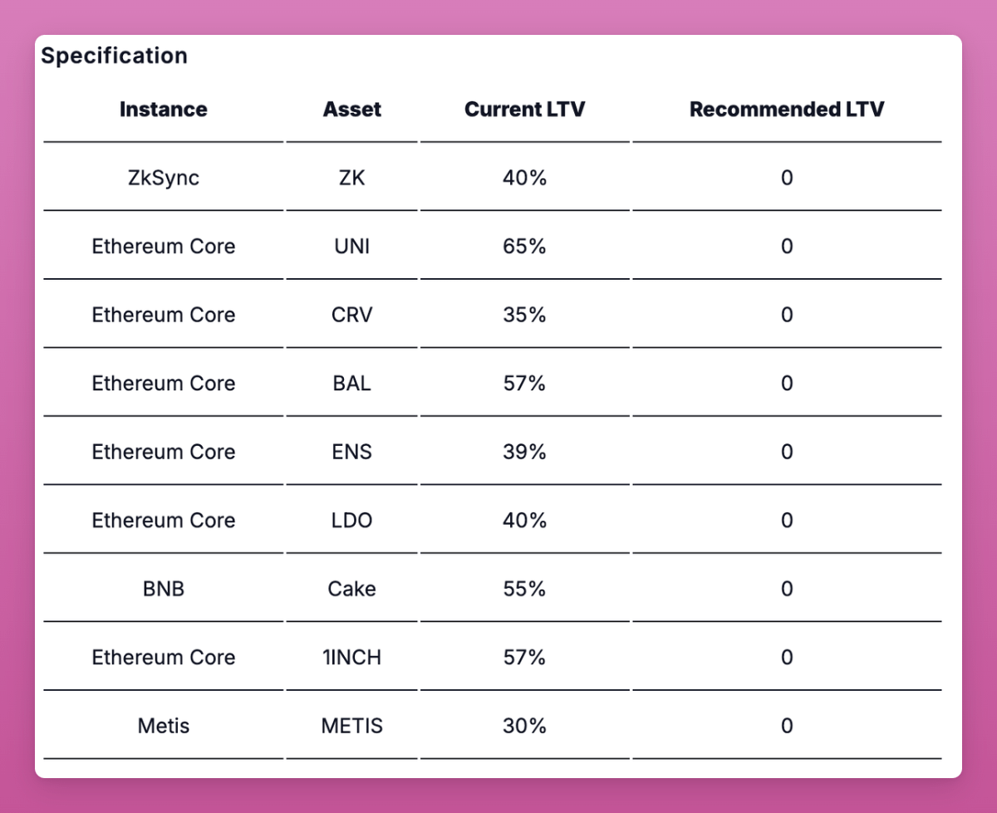This screenshot has height=813, width=997.
Task: Click the ENS asset cell
Action: click(x=352, y=452)
